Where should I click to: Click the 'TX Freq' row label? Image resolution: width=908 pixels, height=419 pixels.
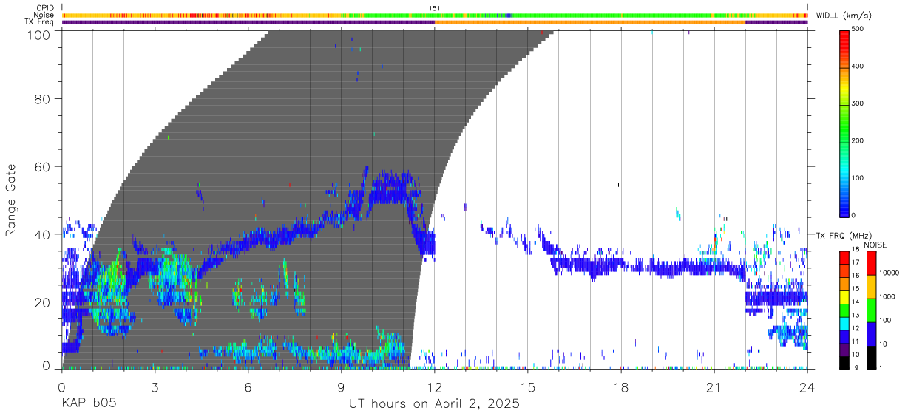40,21
